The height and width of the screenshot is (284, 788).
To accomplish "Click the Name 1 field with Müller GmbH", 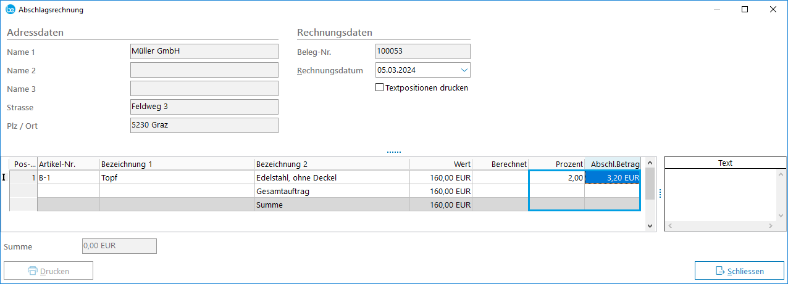I will (x=204, y=52).
